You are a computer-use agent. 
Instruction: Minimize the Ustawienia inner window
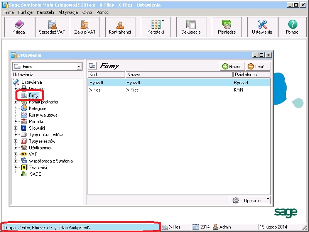click(255, 55)
